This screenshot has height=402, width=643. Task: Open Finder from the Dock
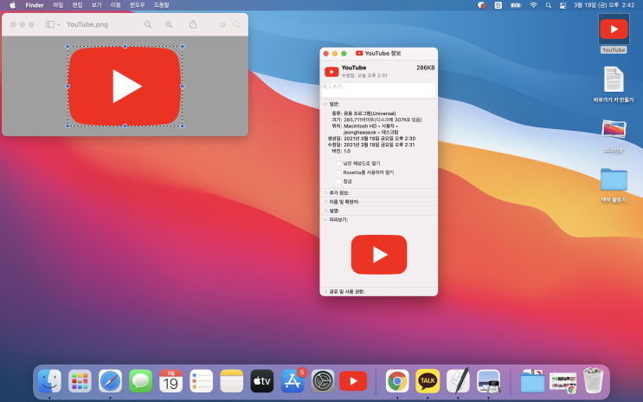tap(49, 381)
